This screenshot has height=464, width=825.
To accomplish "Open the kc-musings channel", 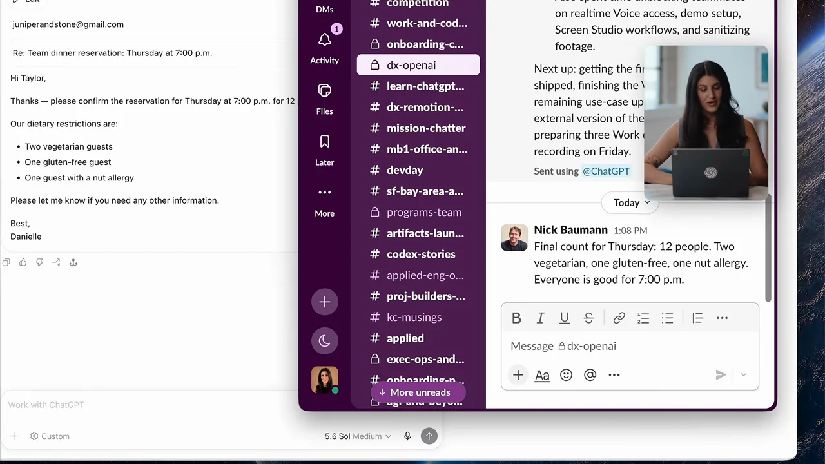I will click(x=418, y=317).
